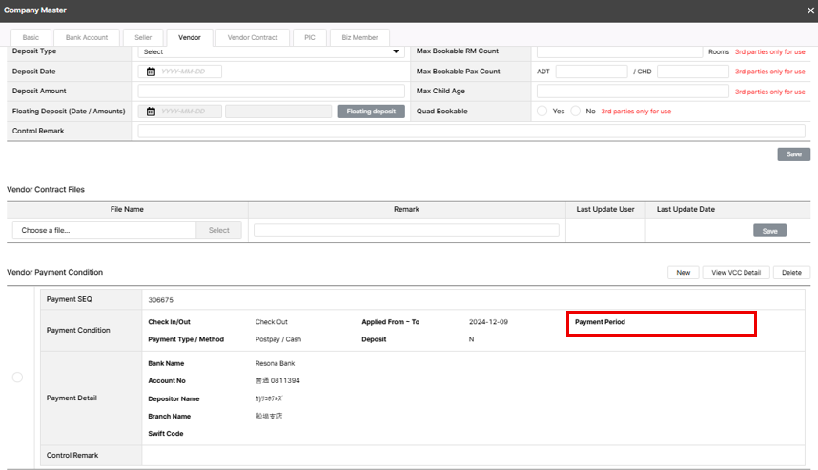Viewport: 818px width, 470px height.
Task: Open View VCC Detail
Action: pyautogui.click(x=736, y=273)
